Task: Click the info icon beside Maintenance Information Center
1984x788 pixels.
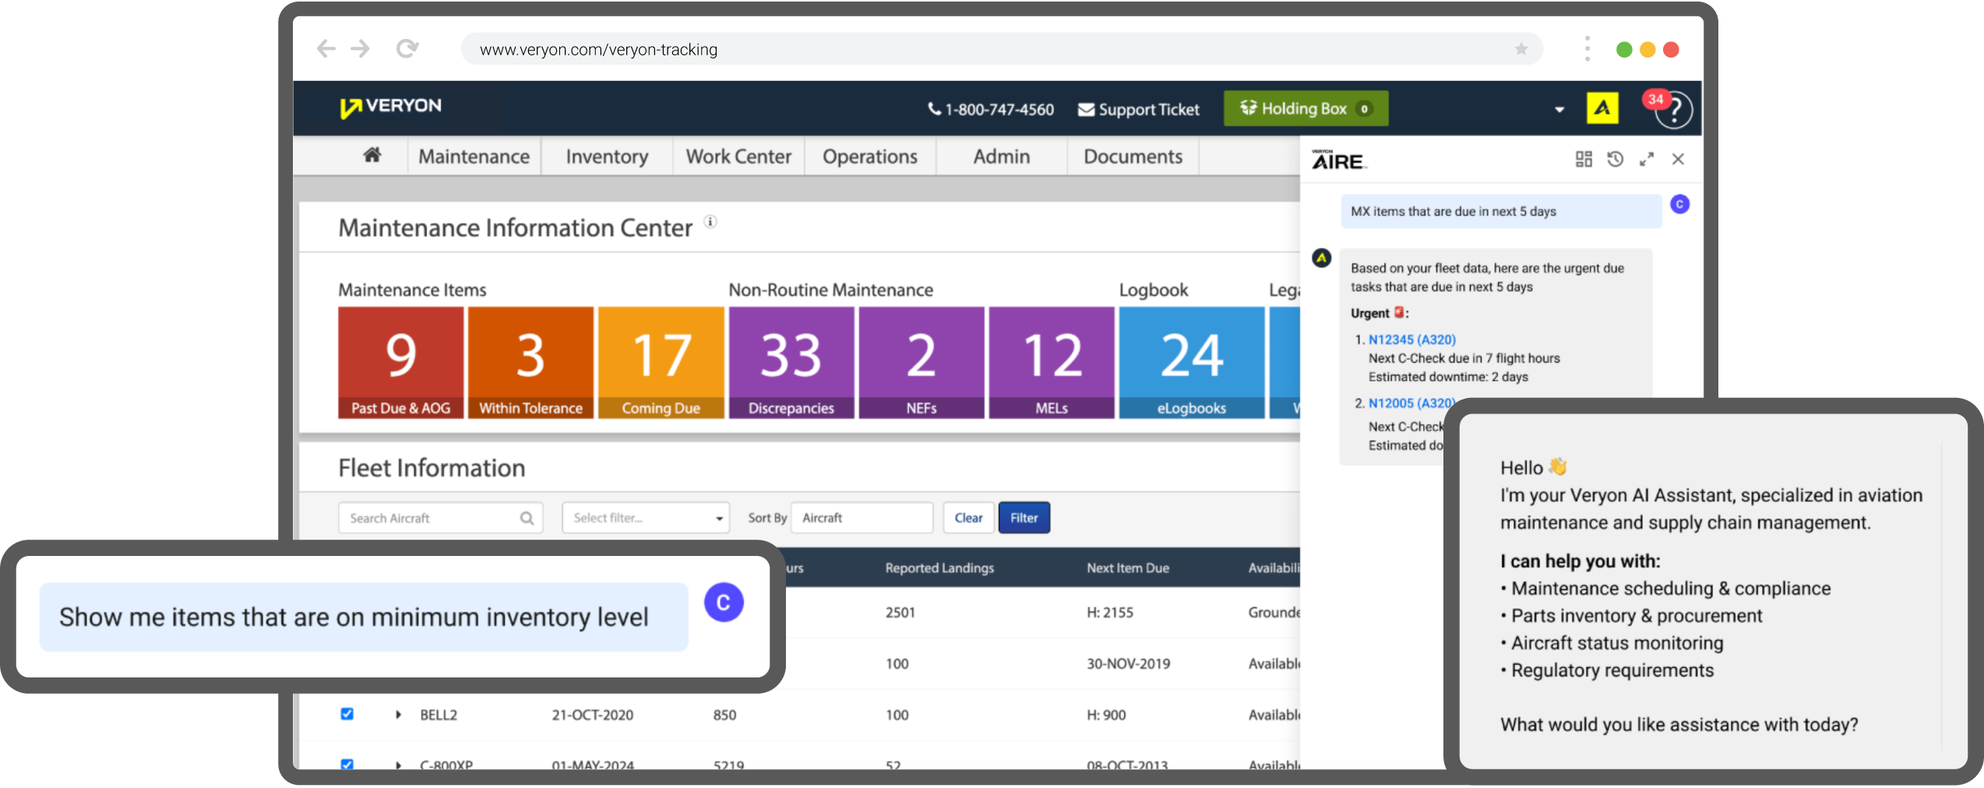Action: (x=710, y=222)
